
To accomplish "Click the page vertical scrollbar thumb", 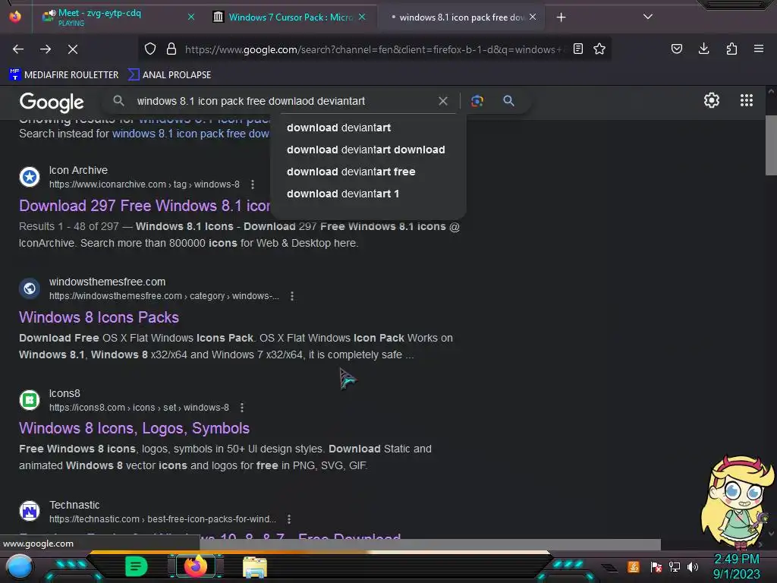I will pyautogui.click(x=771, y=145).
